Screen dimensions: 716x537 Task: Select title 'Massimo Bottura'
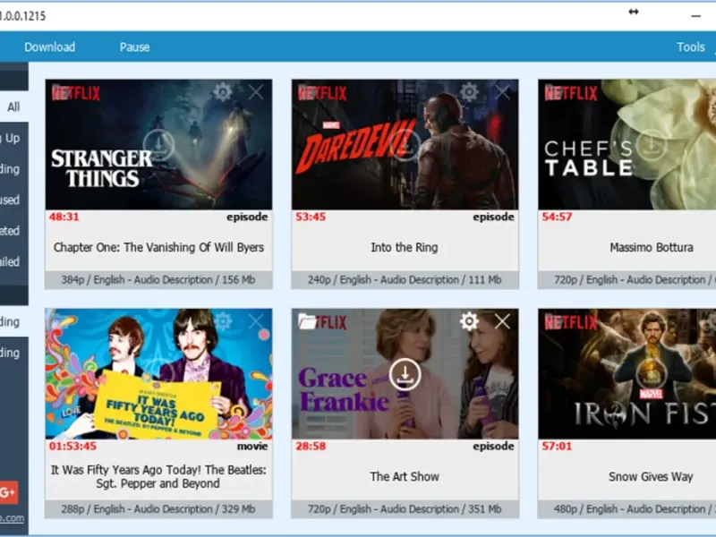tap(652, 247)
